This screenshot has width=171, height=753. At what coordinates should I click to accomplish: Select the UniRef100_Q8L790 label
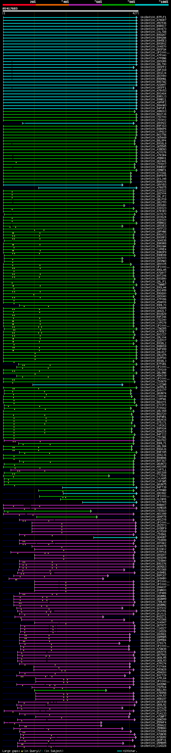coord(153,64)
